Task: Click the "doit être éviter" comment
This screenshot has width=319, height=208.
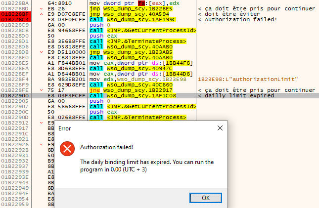Action: [227, 14]
